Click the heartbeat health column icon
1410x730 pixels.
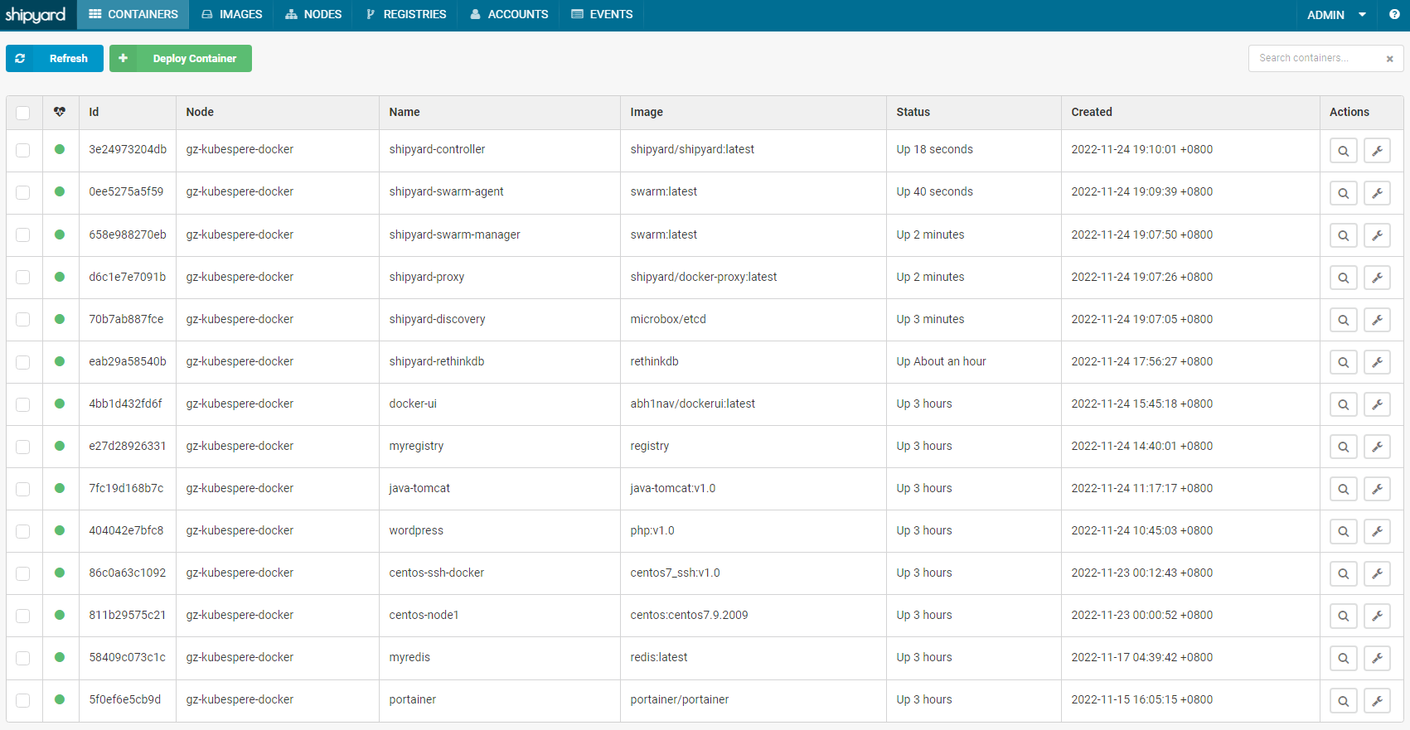(x=60, y=112)
